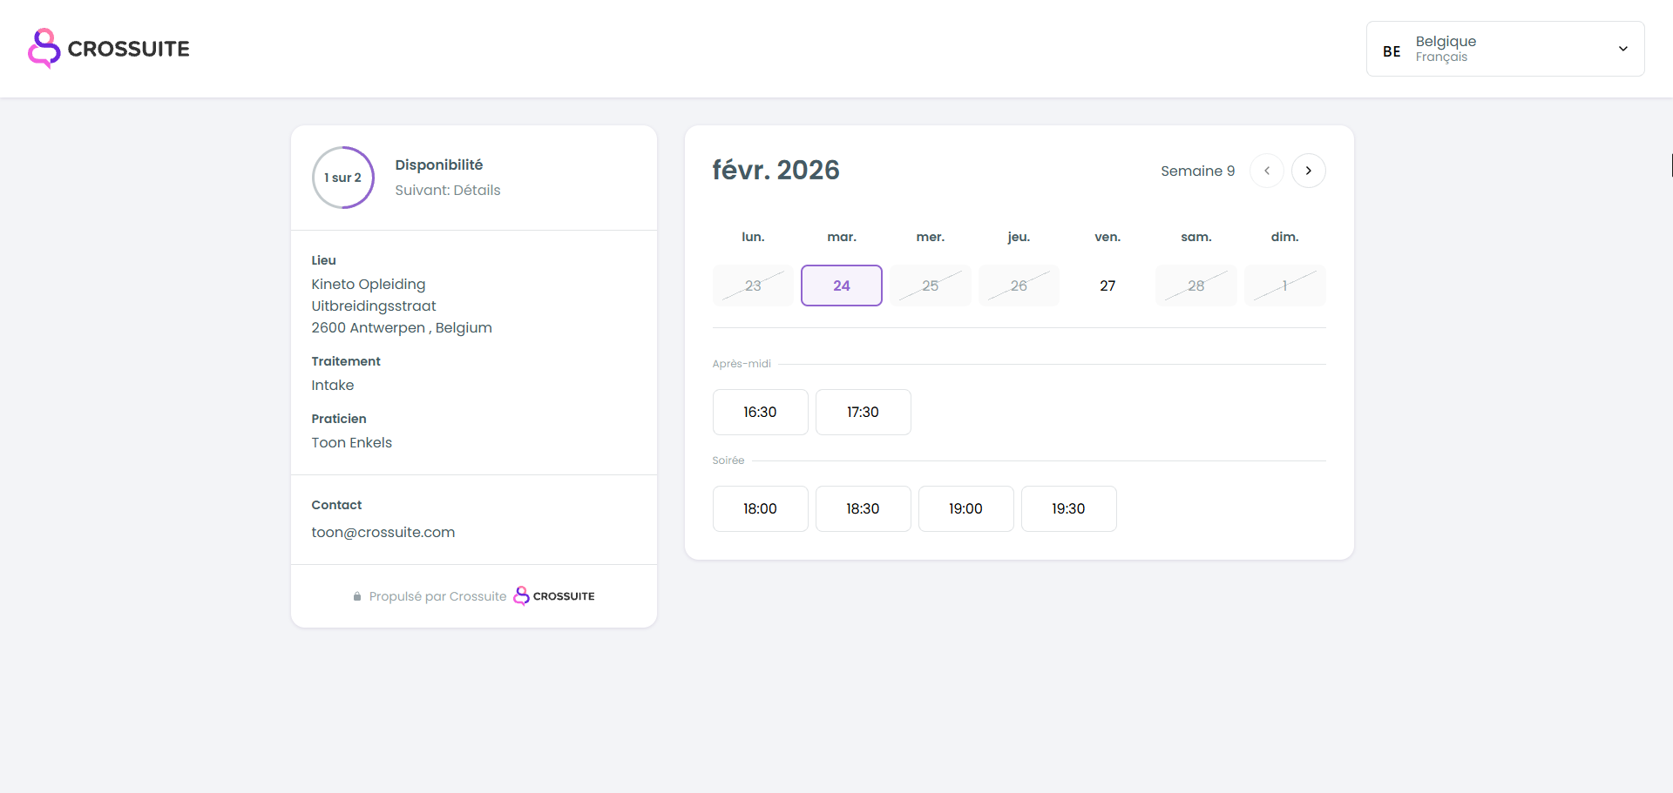1673x793 pixels.
Task: Select Monday 23 in the calendar
Action: click(x=753, y=286)
